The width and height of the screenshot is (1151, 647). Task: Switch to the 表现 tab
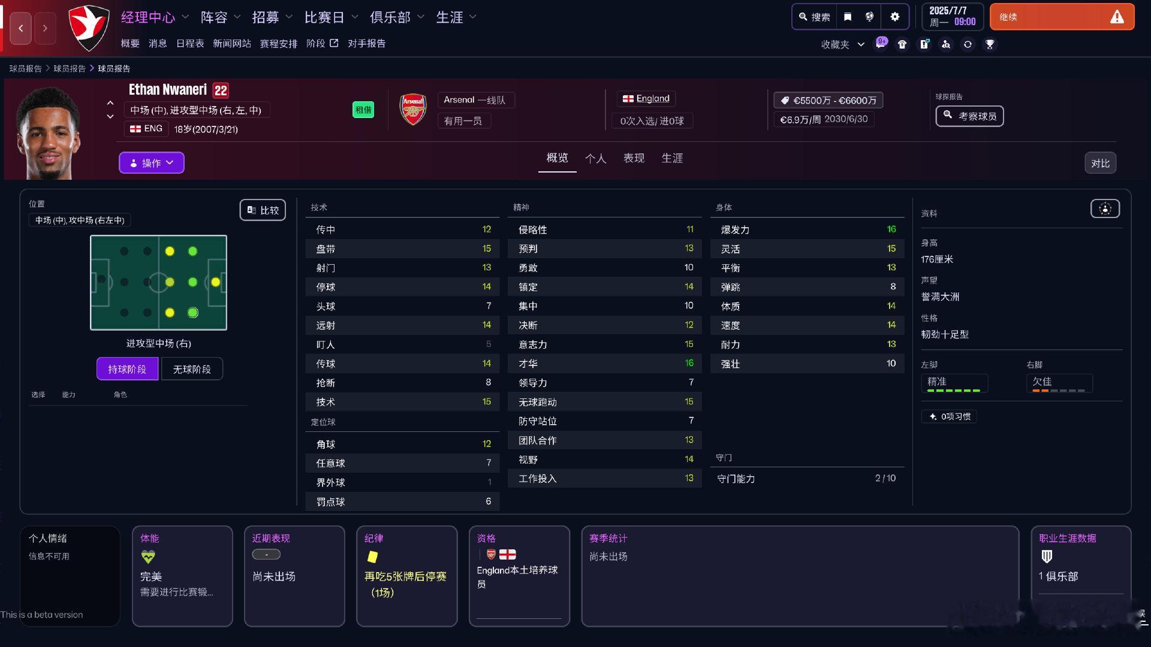(634, 158)
